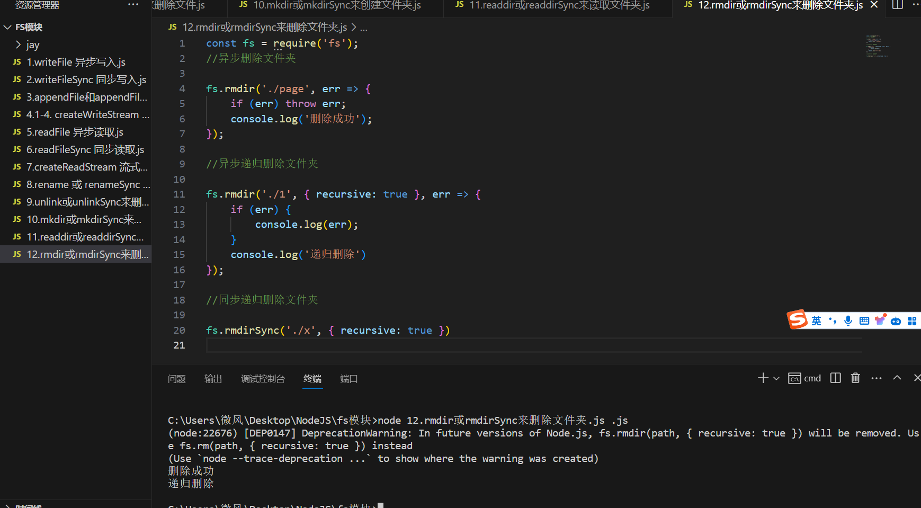Open the 输出 (Output) panel tab
This screenshot has height=508, width=921.
tap(213, 379)
